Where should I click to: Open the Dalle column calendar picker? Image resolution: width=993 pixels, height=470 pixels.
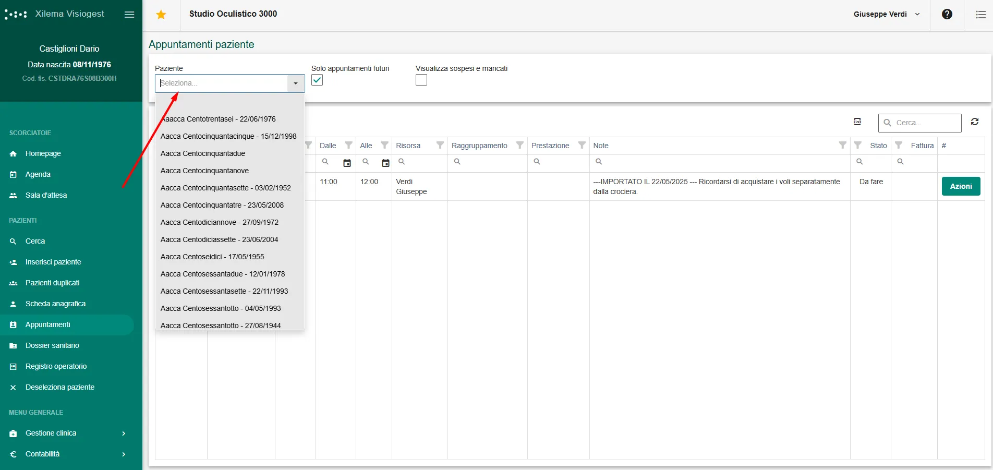coord(347,163)
